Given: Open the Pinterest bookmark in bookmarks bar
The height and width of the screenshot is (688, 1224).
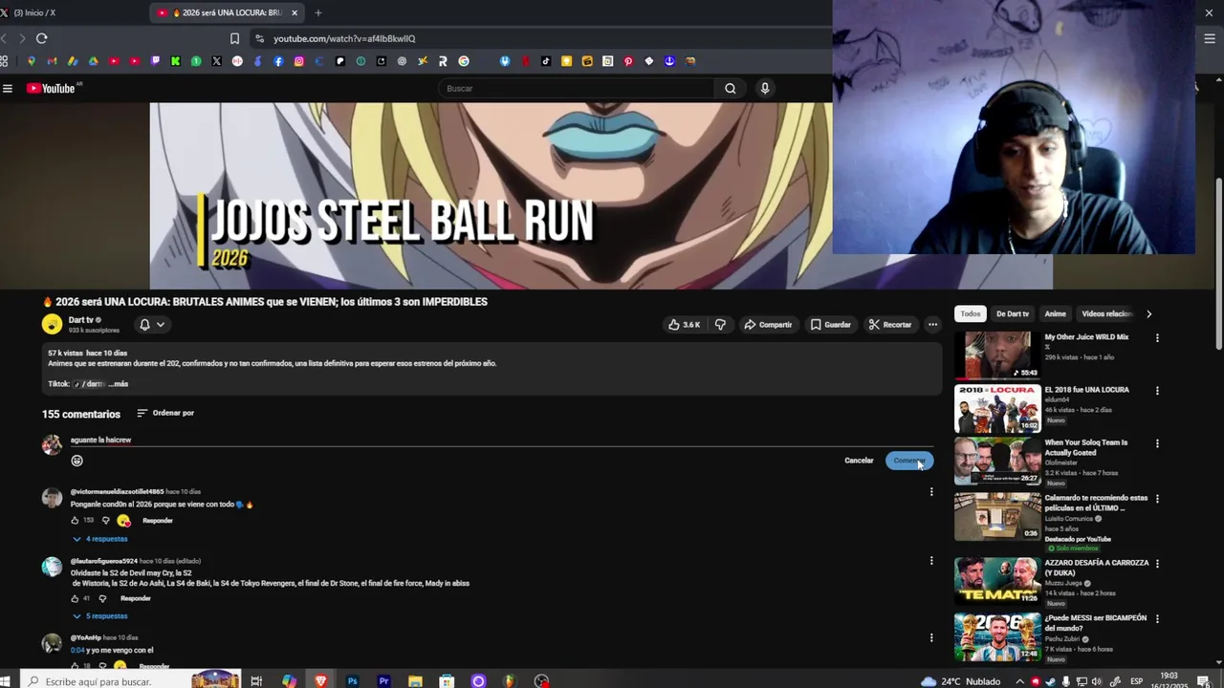Looking at the screenshot, I should pos(628,61).
